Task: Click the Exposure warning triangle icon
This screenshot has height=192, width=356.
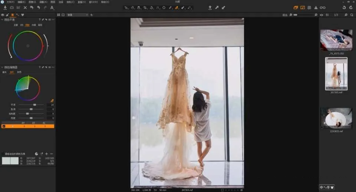Action: tap(316, 8)
